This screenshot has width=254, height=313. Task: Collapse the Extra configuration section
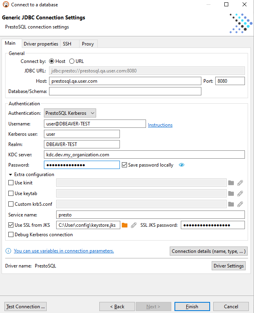(x=10, y=175)
